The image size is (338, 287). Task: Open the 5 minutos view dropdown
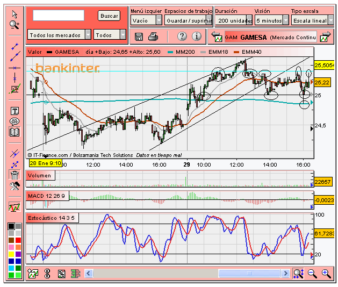coord(271,20)
